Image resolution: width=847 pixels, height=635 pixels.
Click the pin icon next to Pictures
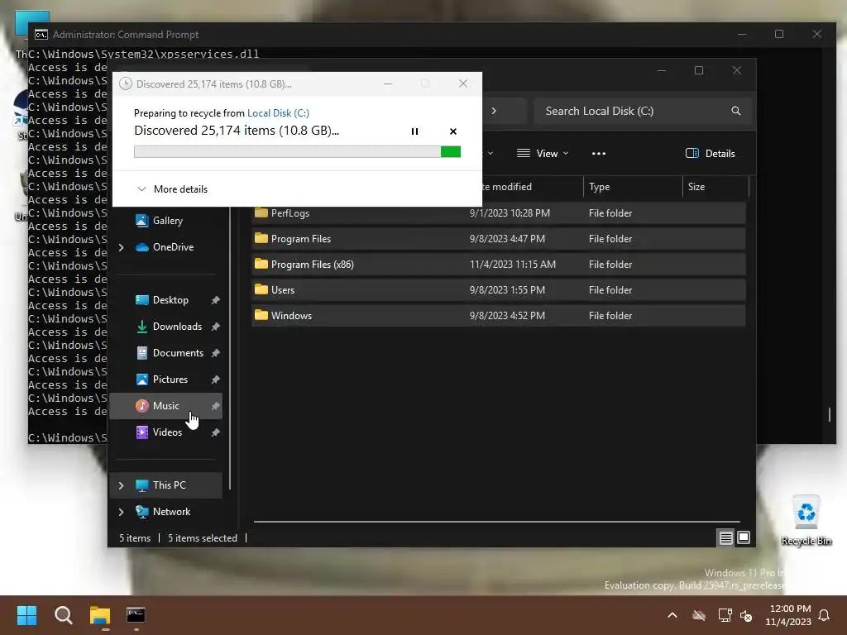215,380
